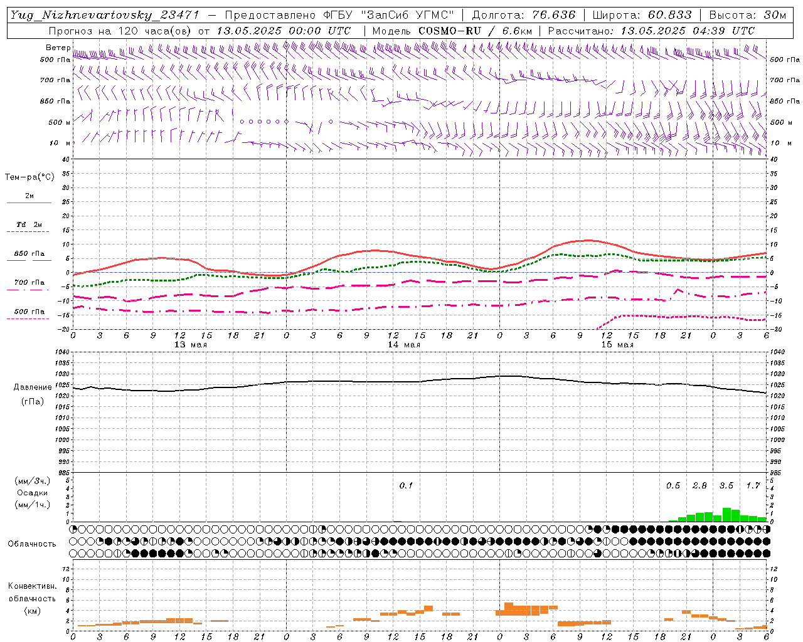803x642 pixels.
Task: Select the 'Предоставлено ФГБУ "ЗапСиб УГМС"' header text
Action: coord(339,15)
